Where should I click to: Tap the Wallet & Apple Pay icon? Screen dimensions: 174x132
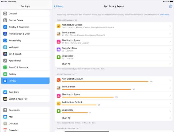tap(5, 99)
